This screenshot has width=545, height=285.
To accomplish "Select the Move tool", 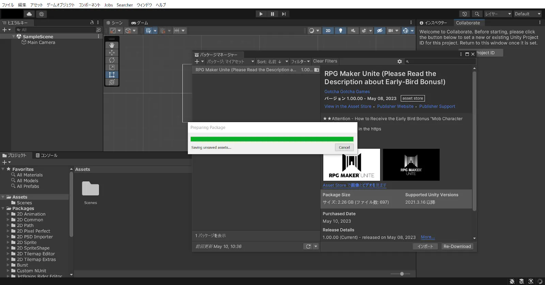I will pos(112,53).
